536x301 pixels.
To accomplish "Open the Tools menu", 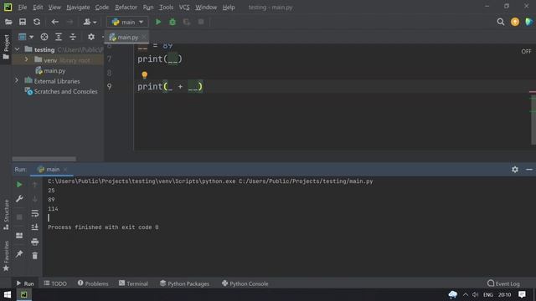I will [x=166, y=8].
